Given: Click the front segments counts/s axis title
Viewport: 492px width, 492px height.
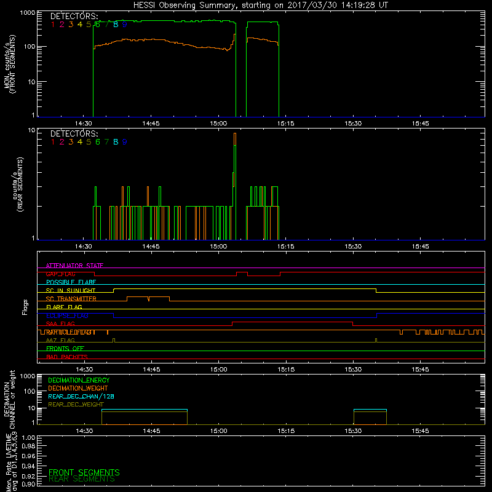Looking at the screenshot, I should point(10,64).
